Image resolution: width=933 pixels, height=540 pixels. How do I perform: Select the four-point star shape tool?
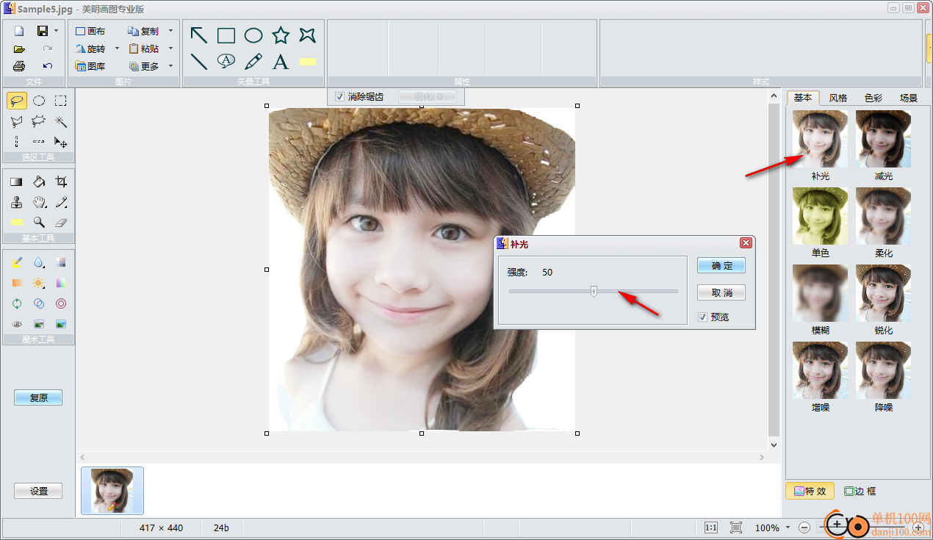(308, 35)
